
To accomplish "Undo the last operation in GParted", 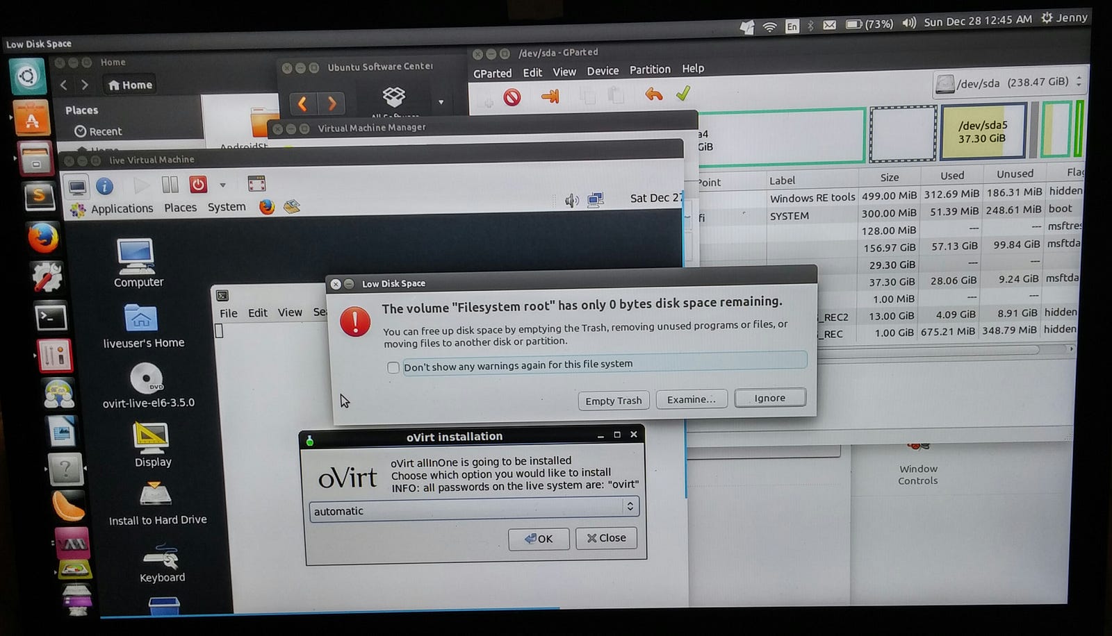I will click(653, 94).
